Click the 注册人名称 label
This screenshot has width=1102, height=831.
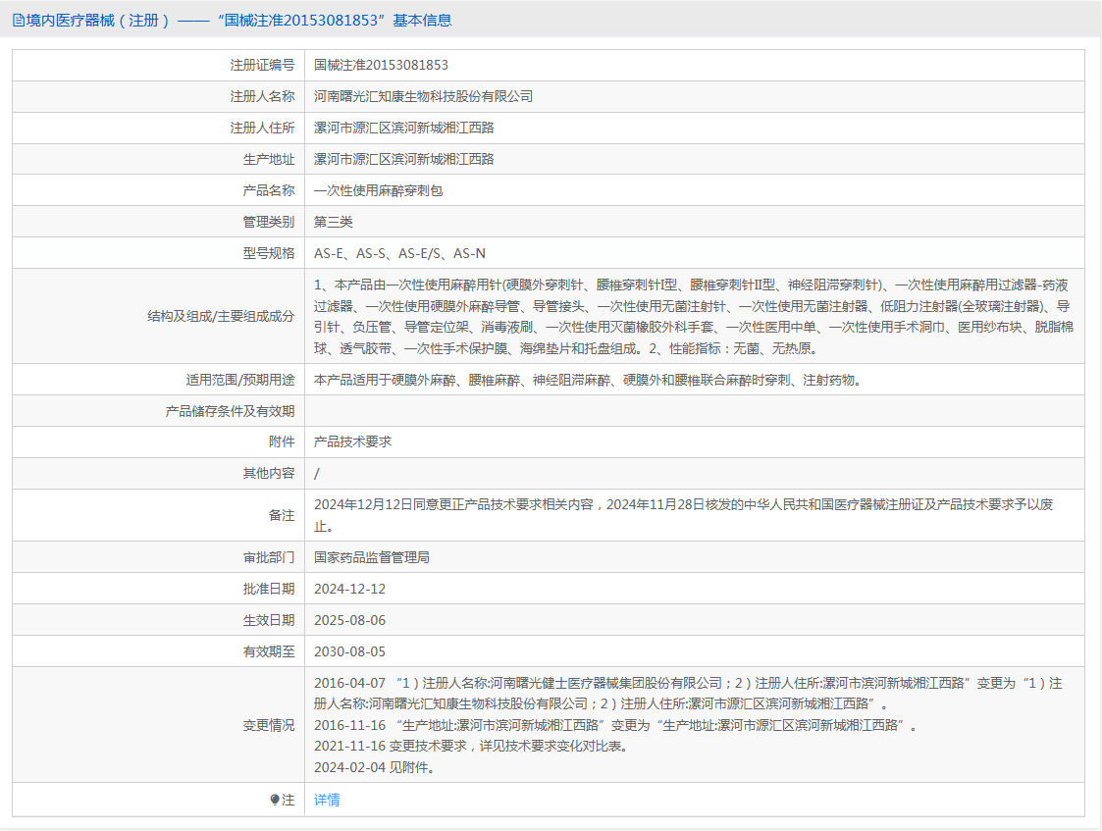coord(262,96)
